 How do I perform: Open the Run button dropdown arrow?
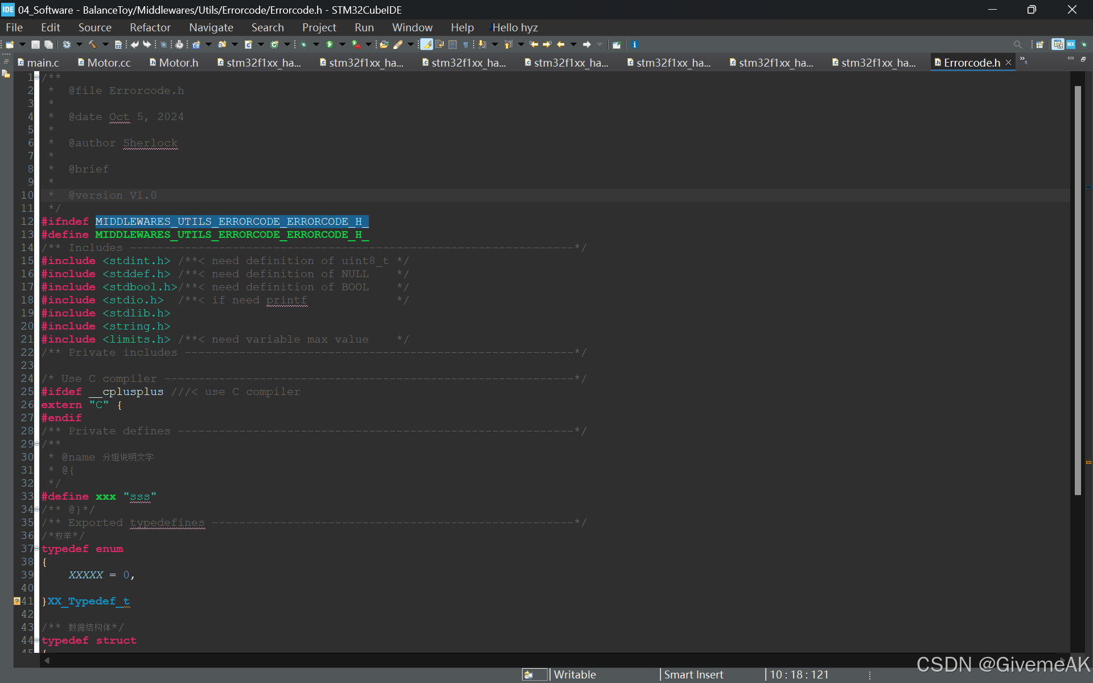pos(342,44)
